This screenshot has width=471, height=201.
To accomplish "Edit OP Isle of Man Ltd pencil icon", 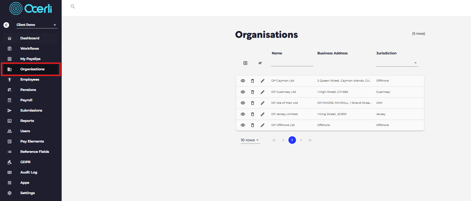I will (262, 103).
